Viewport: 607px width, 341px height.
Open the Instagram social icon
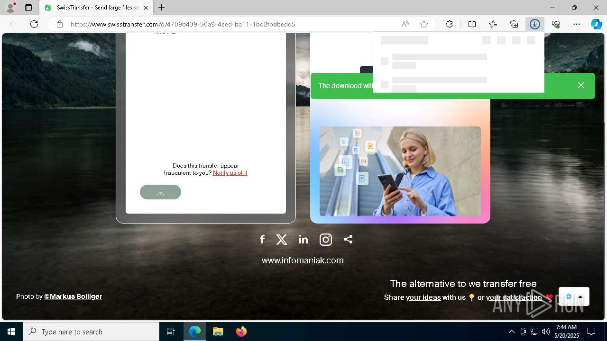(x=326, y=240)
